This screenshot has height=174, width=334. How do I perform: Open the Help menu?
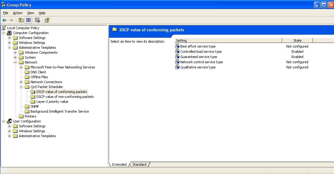point(42,13)
